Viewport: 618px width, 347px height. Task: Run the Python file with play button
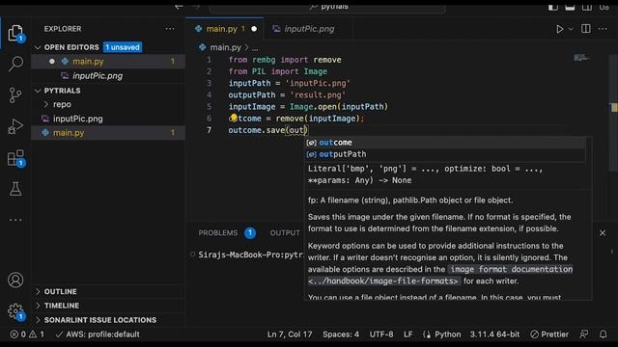click(559, 29)
